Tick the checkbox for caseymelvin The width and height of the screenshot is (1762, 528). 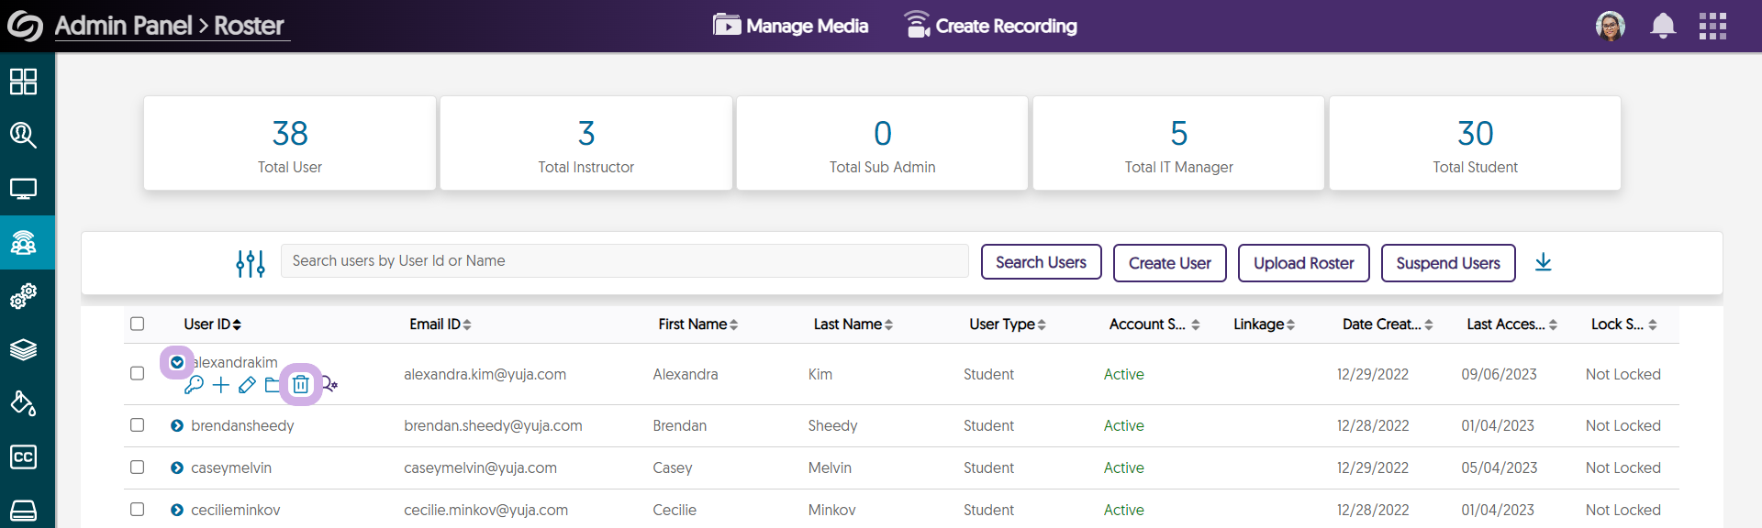138,467
